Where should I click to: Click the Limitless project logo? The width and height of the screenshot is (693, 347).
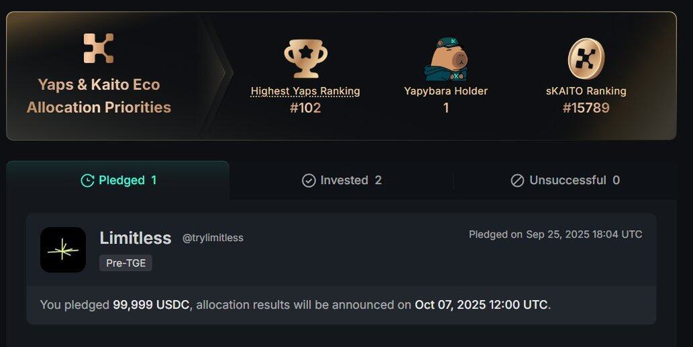[x=63, y=250]
